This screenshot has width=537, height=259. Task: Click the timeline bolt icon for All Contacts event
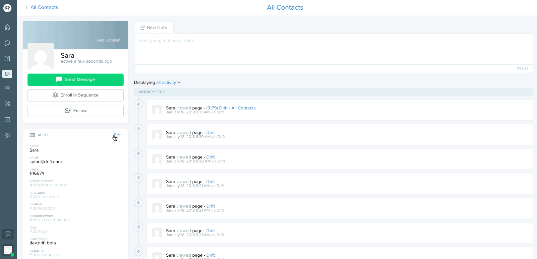click(139, 104)
